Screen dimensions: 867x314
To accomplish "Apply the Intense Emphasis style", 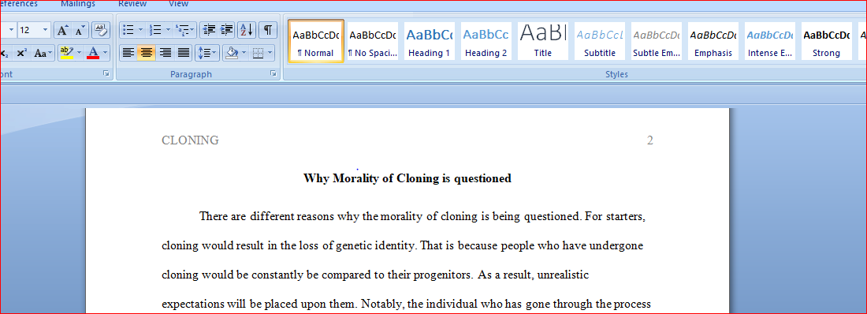I will click(x=770, y=41).
